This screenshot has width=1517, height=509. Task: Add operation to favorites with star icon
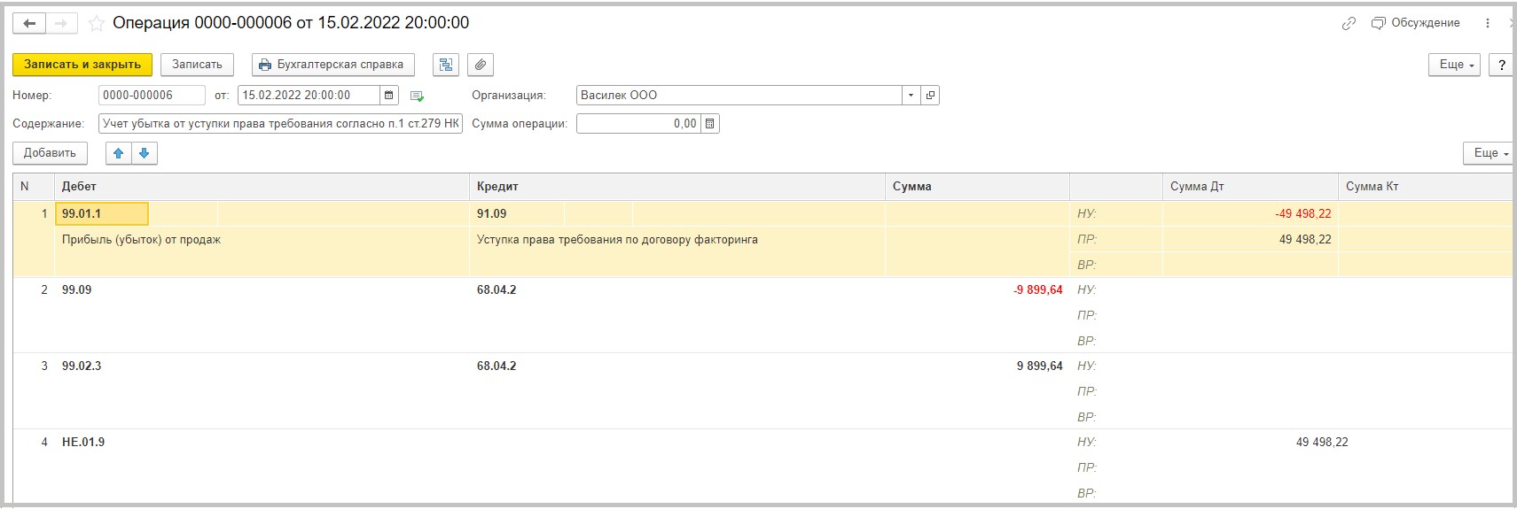[97, 24]
